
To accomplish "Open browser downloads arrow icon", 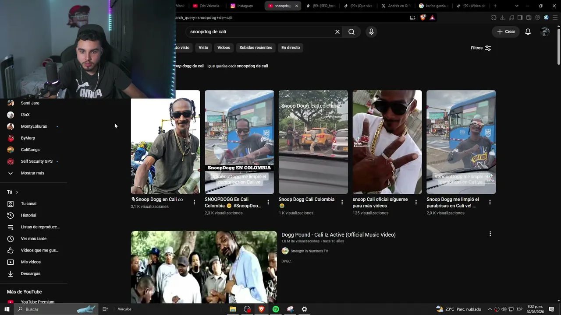I will (x=503, y=17).
